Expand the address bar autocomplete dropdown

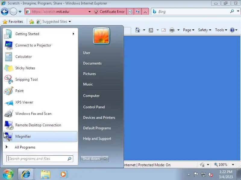click(x=89, y=12)
